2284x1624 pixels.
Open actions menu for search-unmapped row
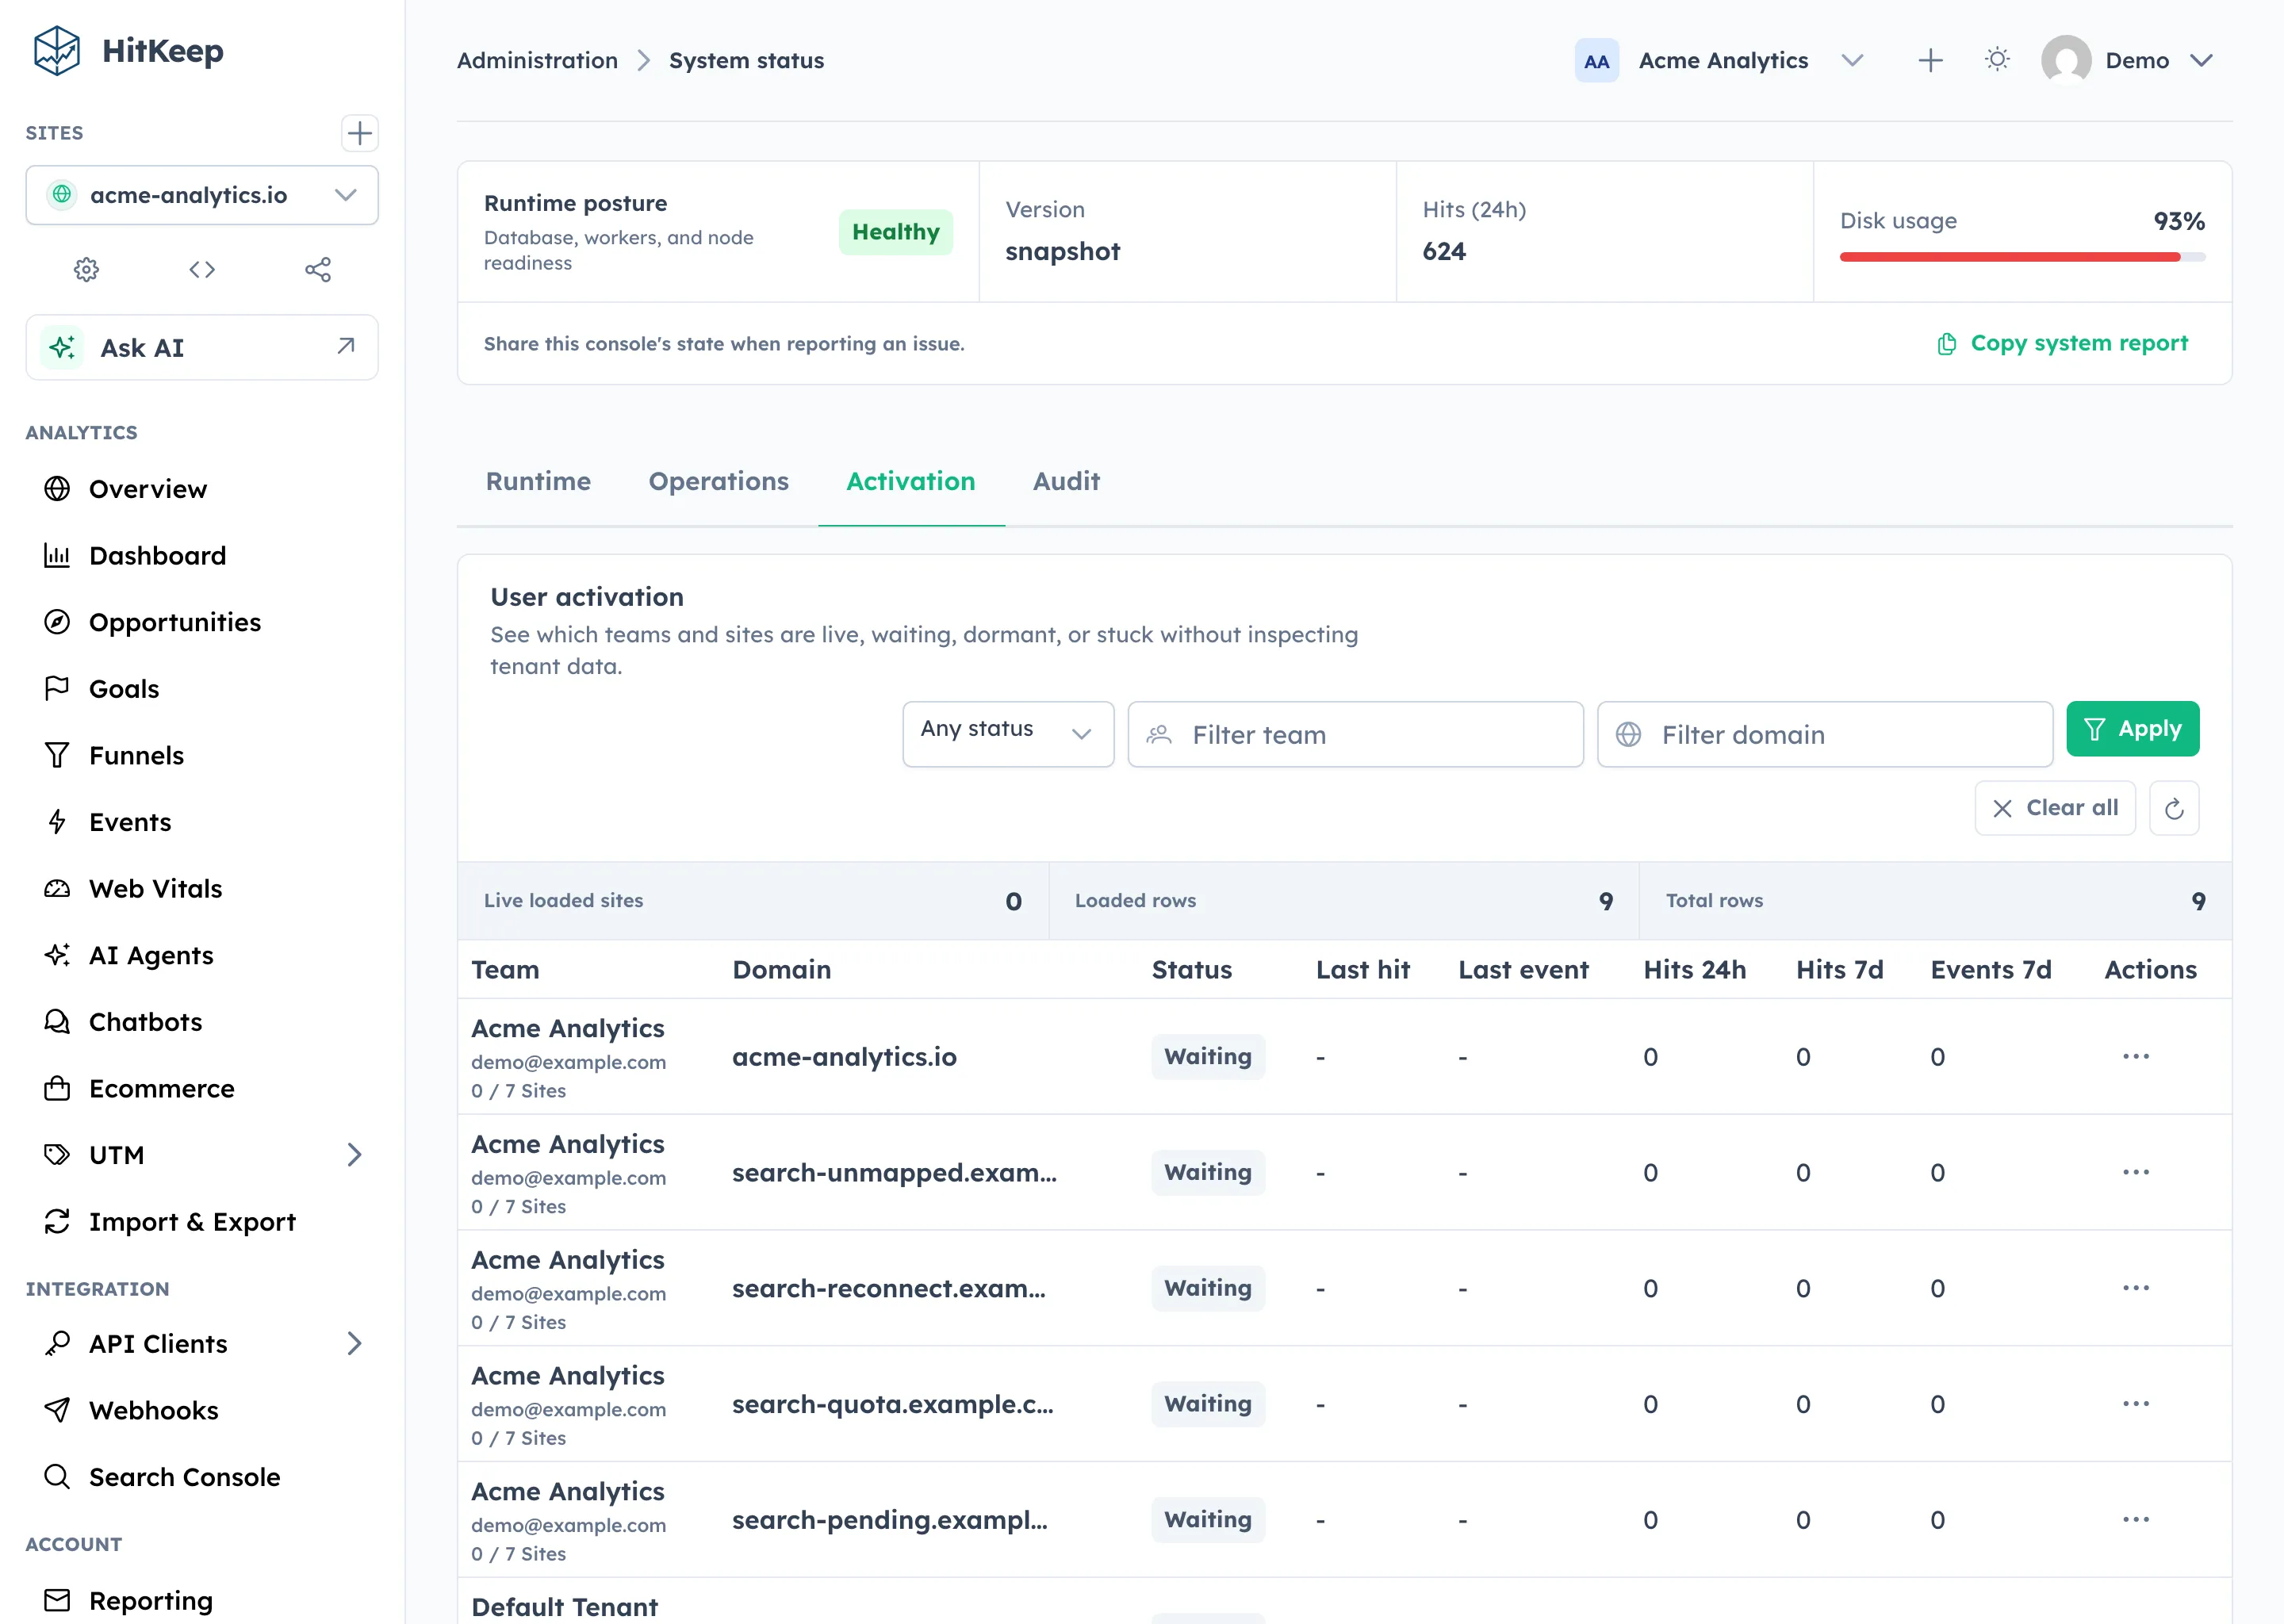coord(2135,1172)
